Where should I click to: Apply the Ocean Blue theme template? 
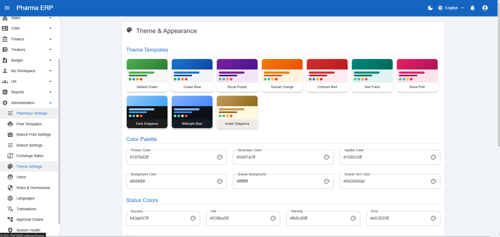192,75
